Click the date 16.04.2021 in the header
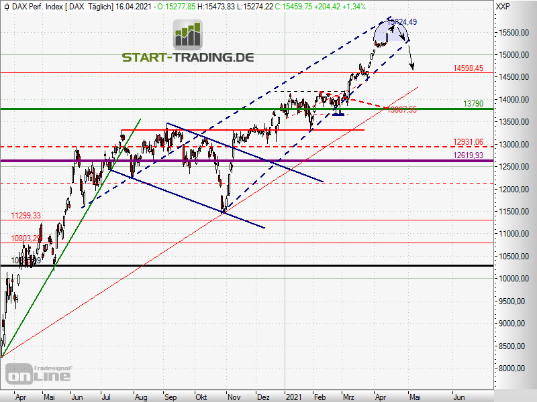Screen dimensions: 537x402 coord(133,7)
